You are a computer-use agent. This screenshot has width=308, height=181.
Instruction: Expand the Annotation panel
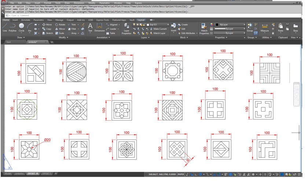tap(103, 37)
